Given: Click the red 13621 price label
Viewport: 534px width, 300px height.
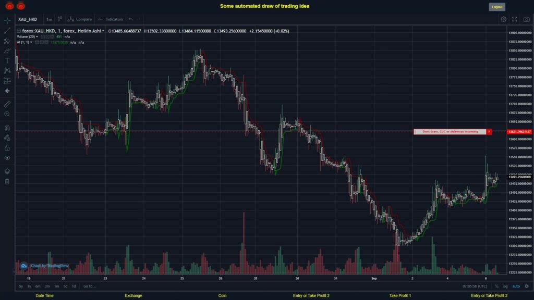Looking at the screenshot, I should (519, 132).
